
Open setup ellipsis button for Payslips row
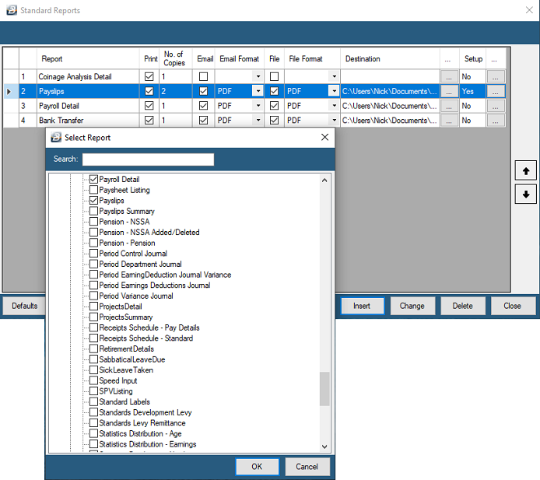coord(495,91)
